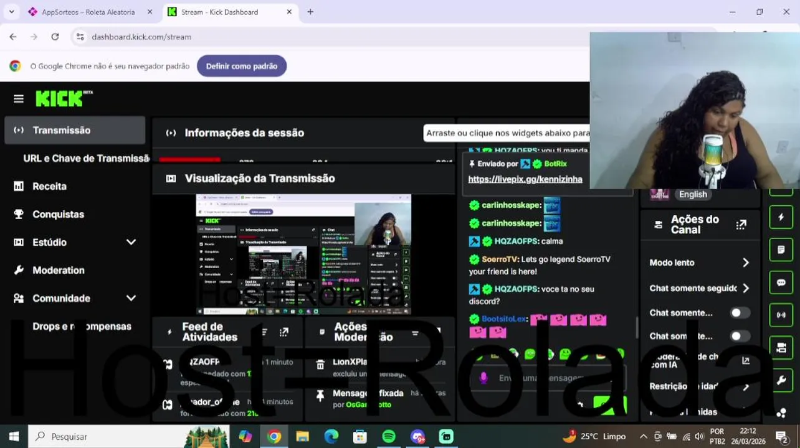Viewport: 800px width, 448px height.
Task: Click the lightning bolt widget button
Action: [781, 217]
